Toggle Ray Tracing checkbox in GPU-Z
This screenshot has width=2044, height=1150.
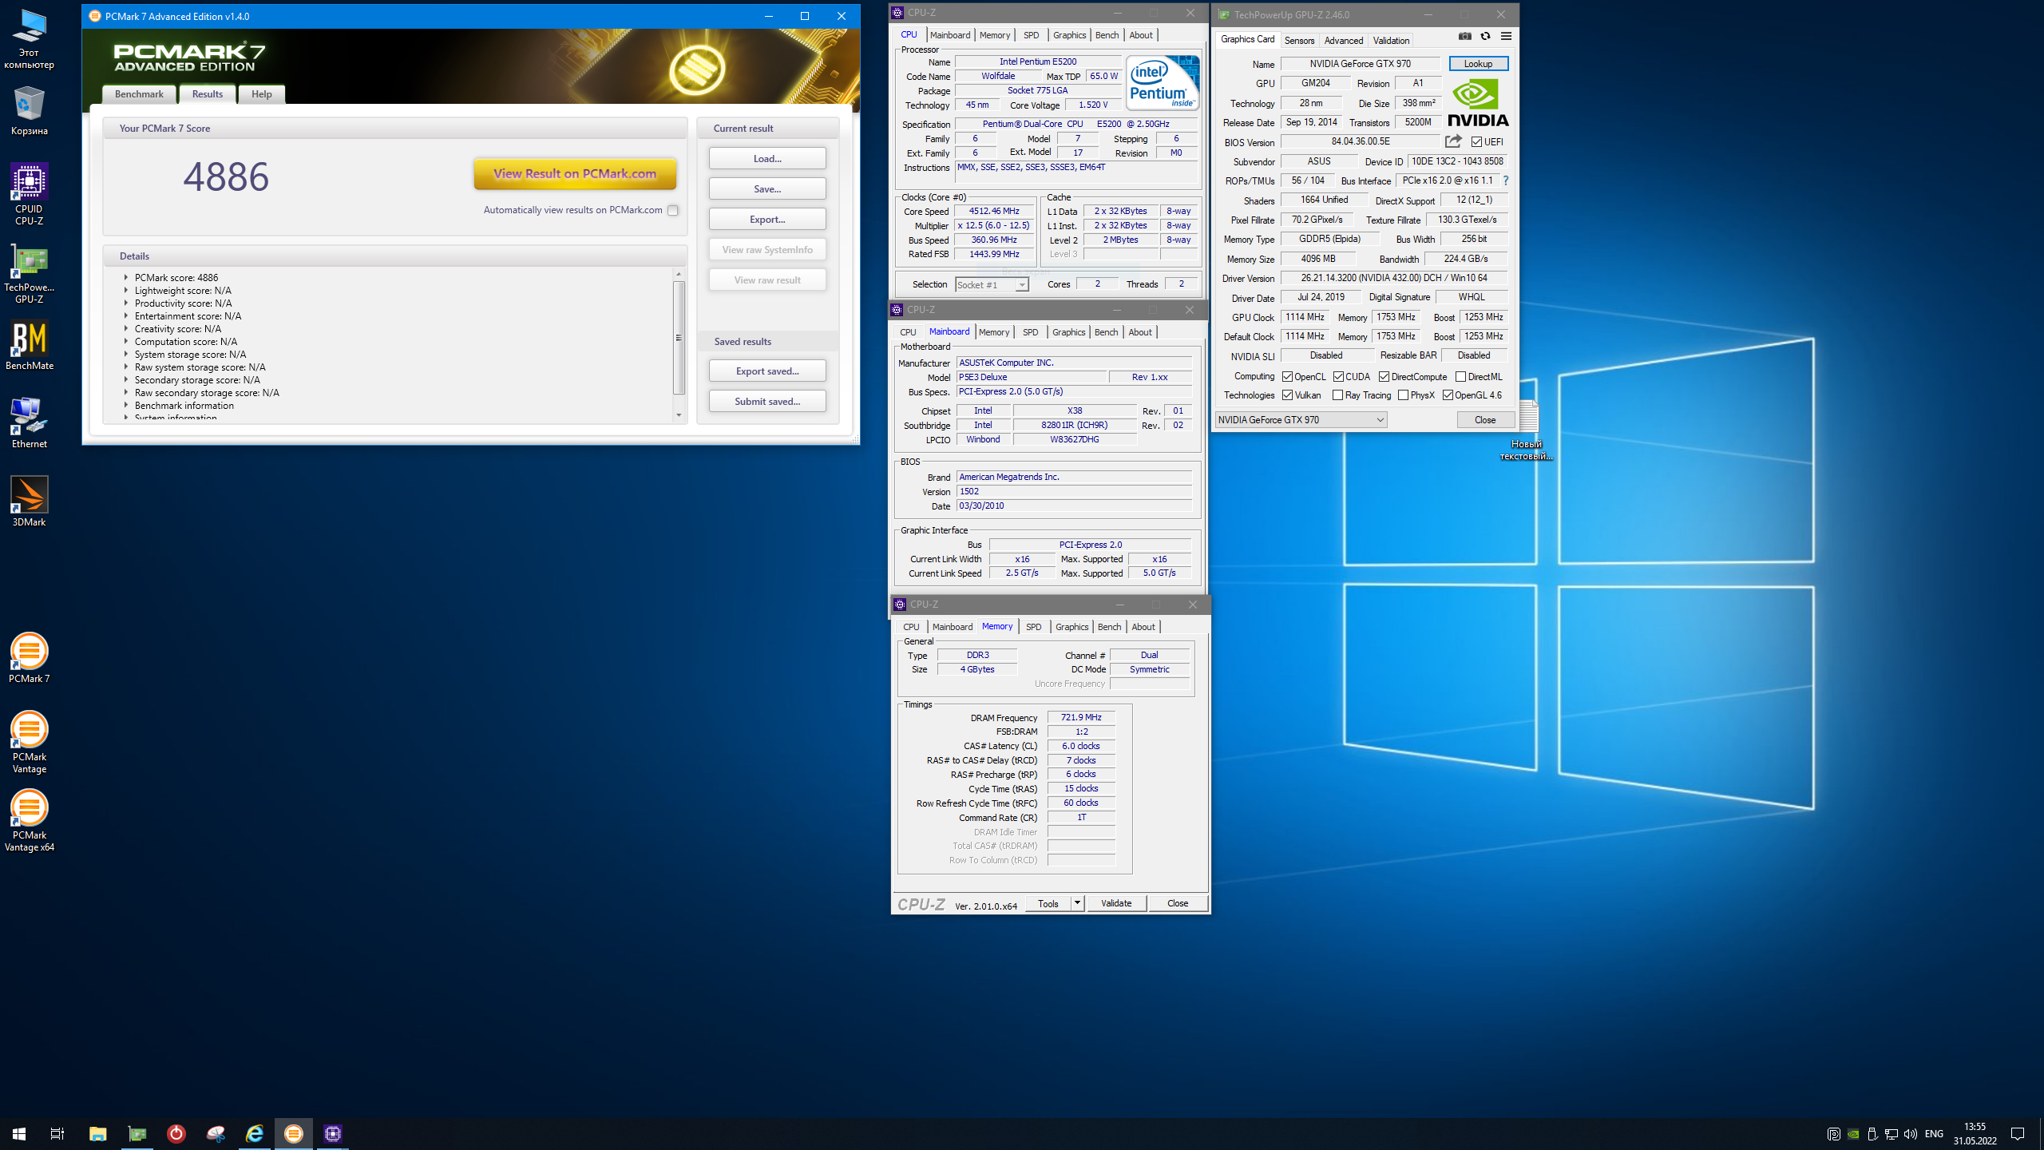pos(1338,395)
